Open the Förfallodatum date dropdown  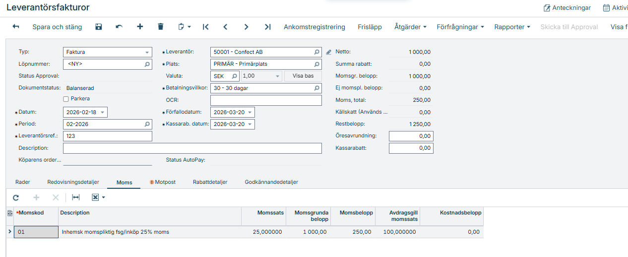pyautogui.click(x=250, y=112)
